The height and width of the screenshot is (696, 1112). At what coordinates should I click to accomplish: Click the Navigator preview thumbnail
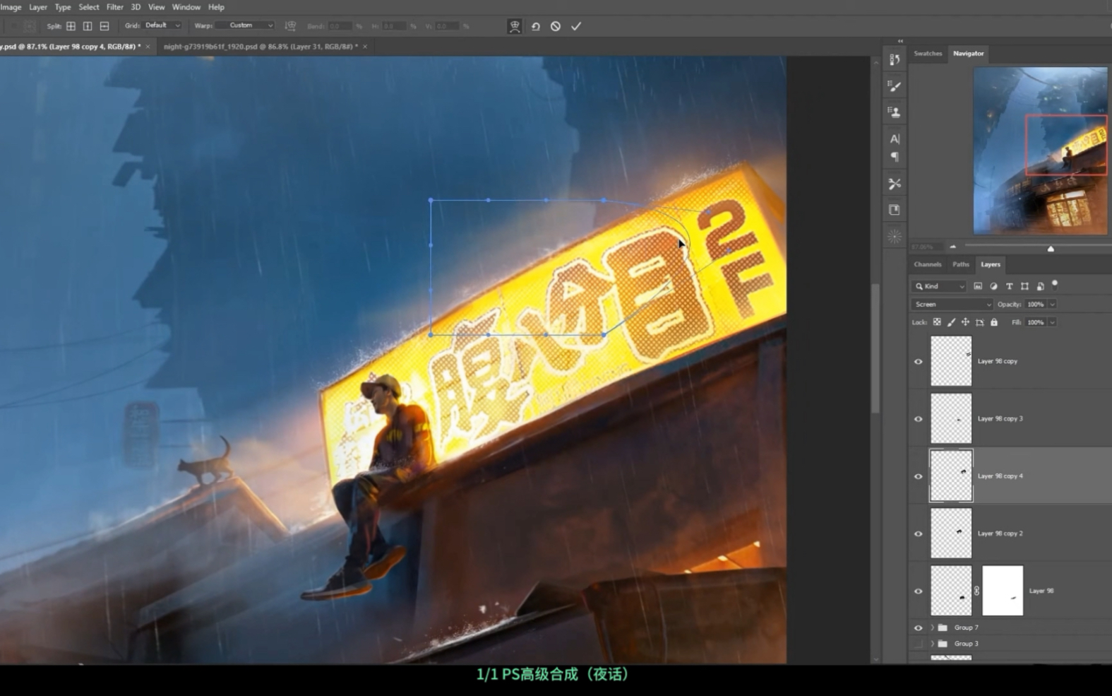point(1040,151)
